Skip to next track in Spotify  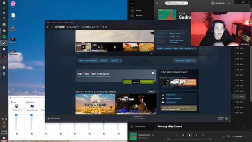point(196,135)
